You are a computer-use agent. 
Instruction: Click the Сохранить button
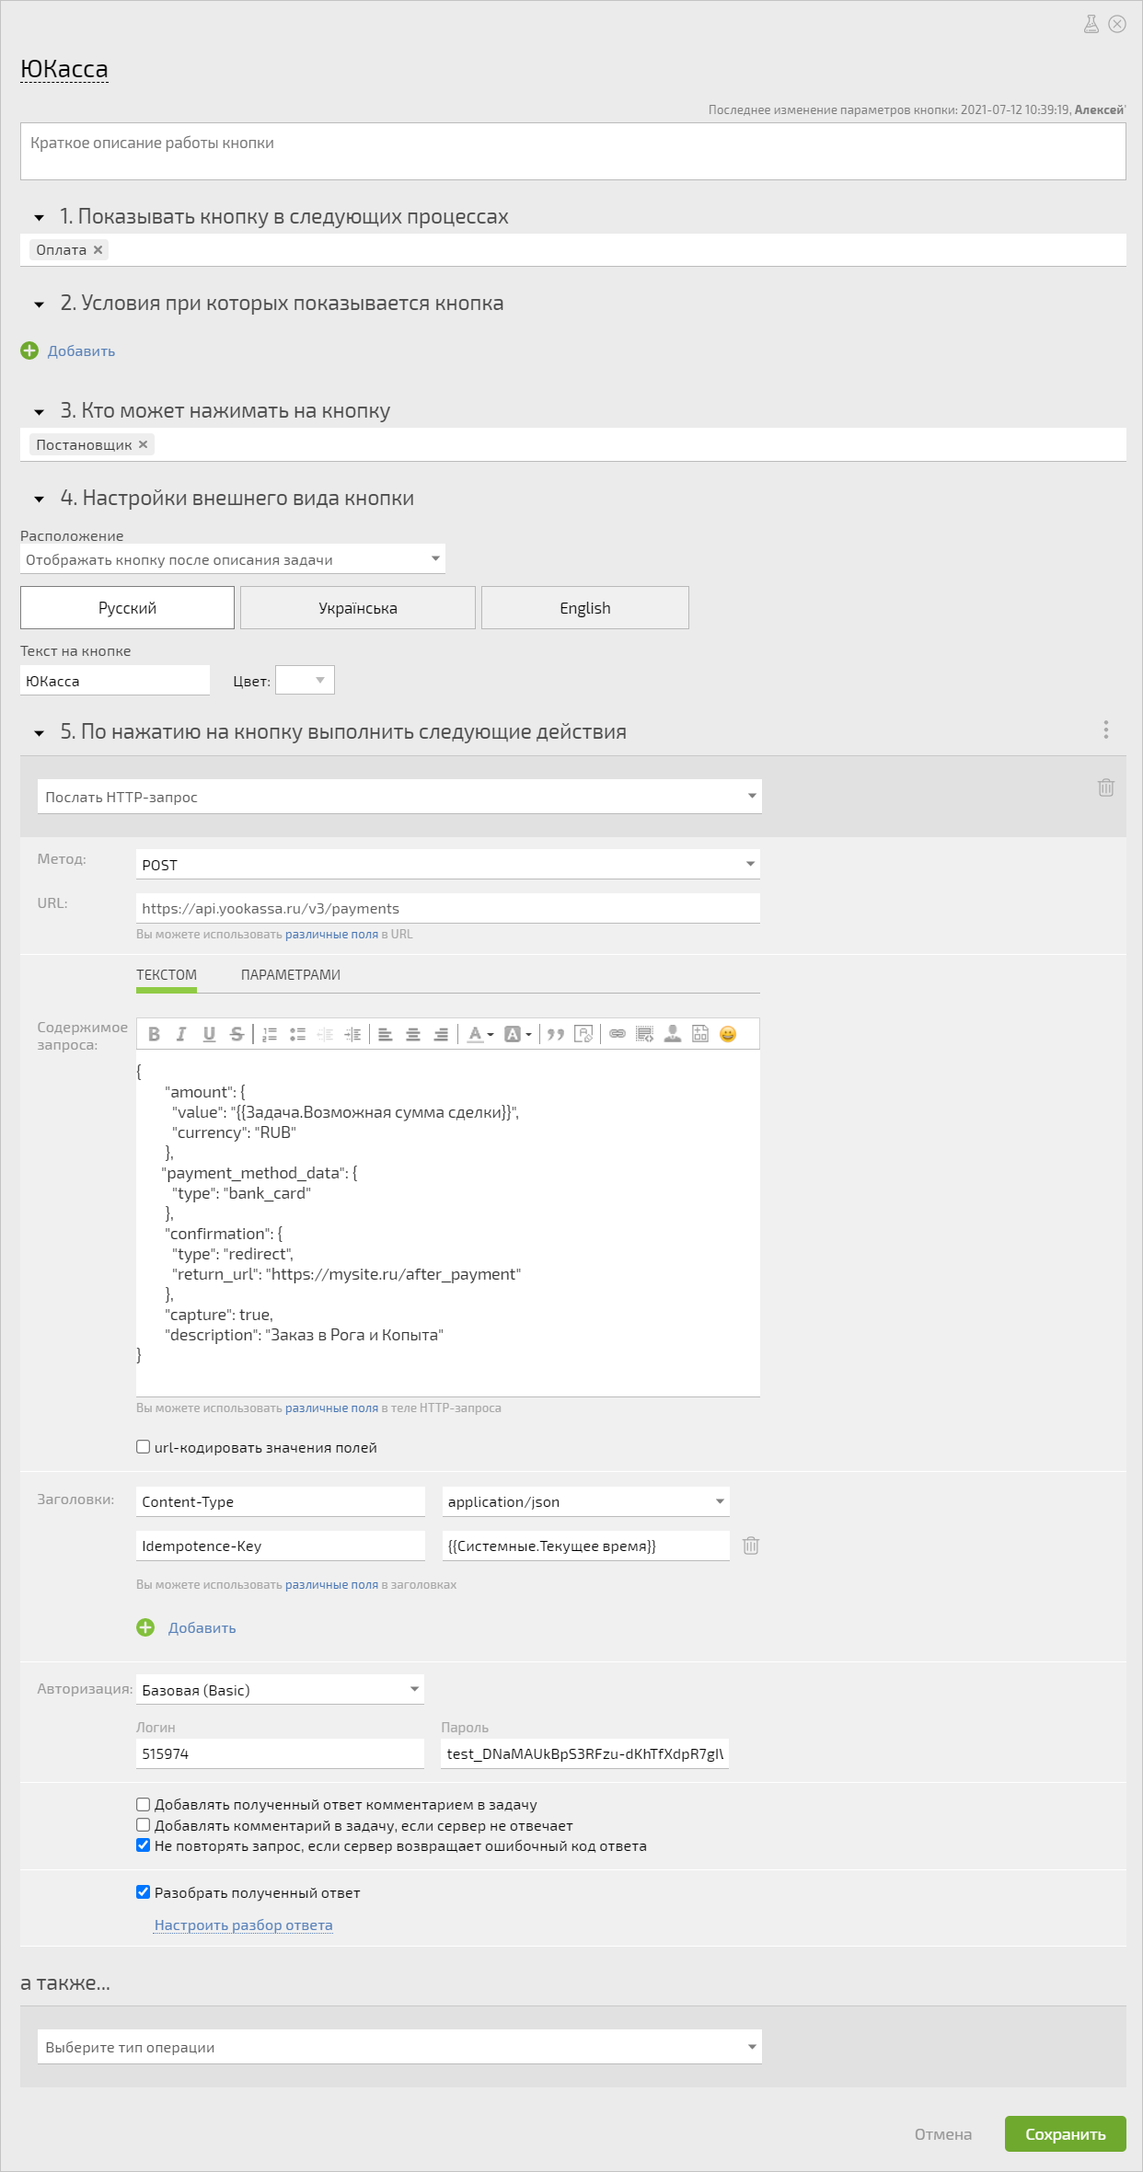click(1066, 2134)
